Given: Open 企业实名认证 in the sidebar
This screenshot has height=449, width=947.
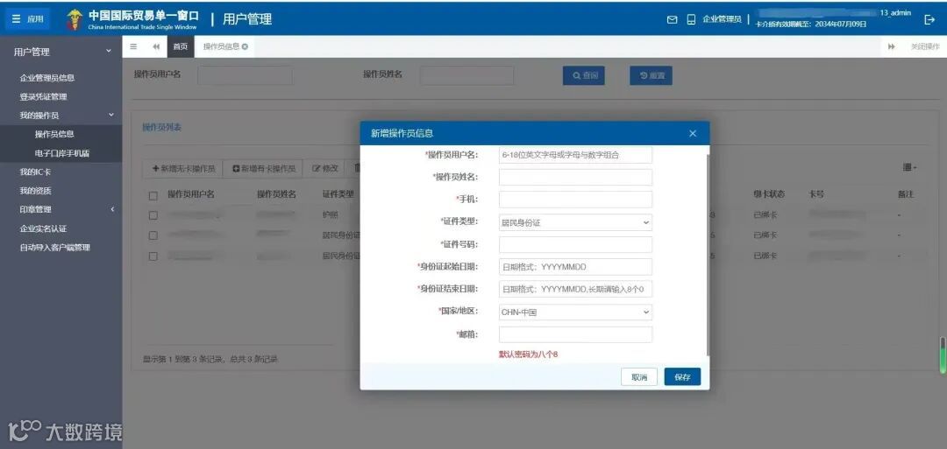Looking at the screenshot, I should click(43, 228).
